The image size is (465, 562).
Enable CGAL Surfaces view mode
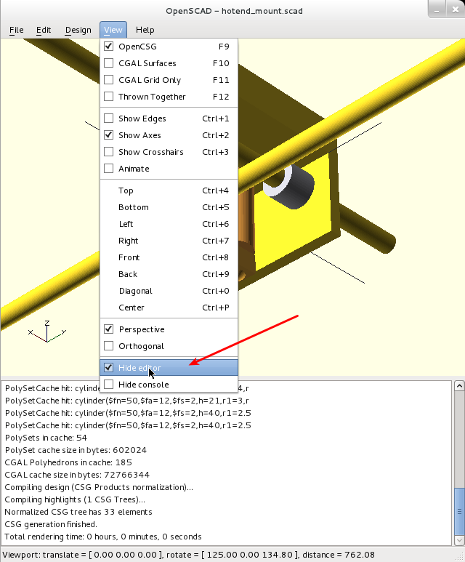[x=169, y=63]
